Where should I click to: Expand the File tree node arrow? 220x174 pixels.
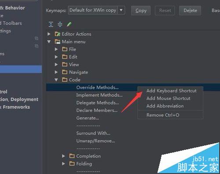[x=56, y=49]
